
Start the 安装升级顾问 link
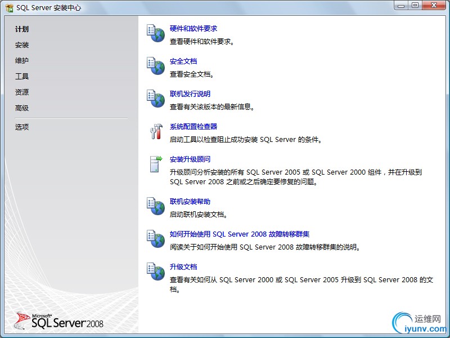tap(190, 159)
